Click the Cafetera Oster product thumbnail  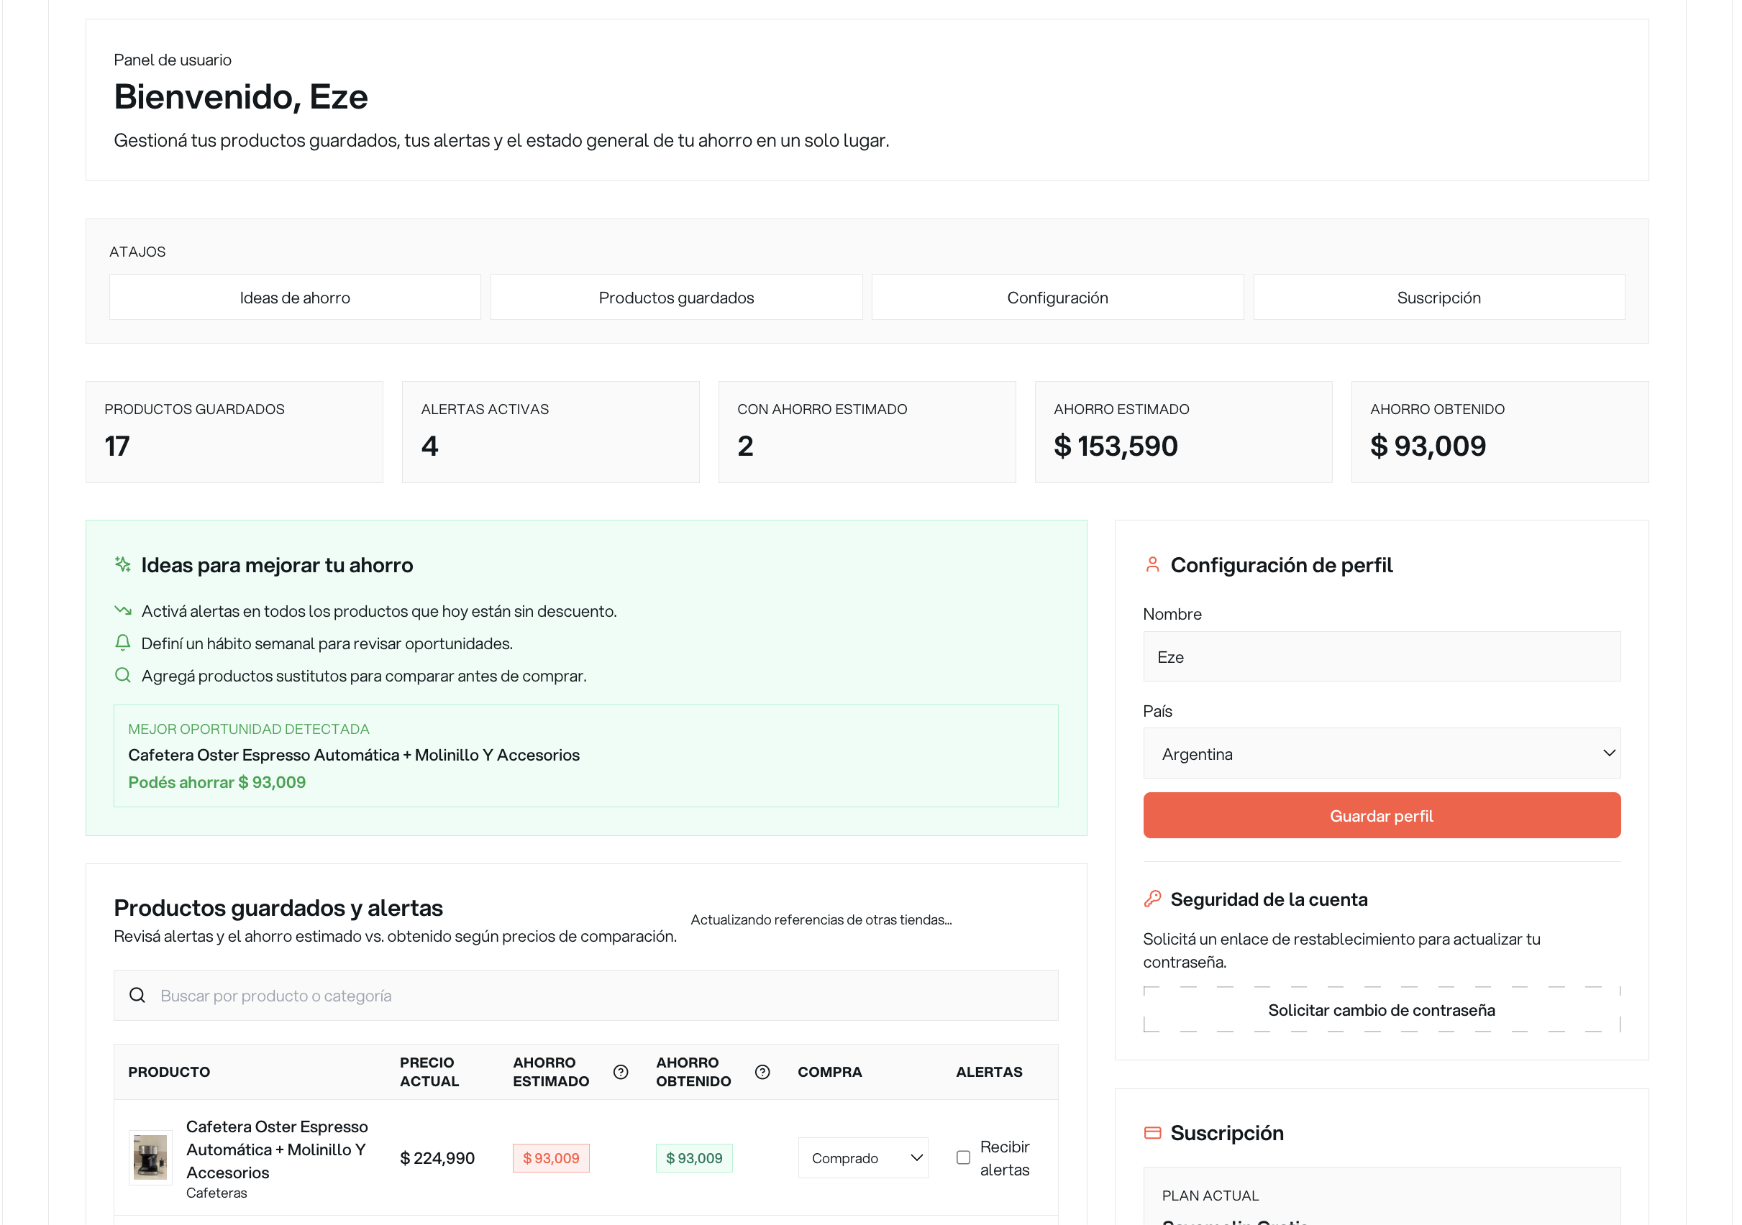click(150, 1157)
